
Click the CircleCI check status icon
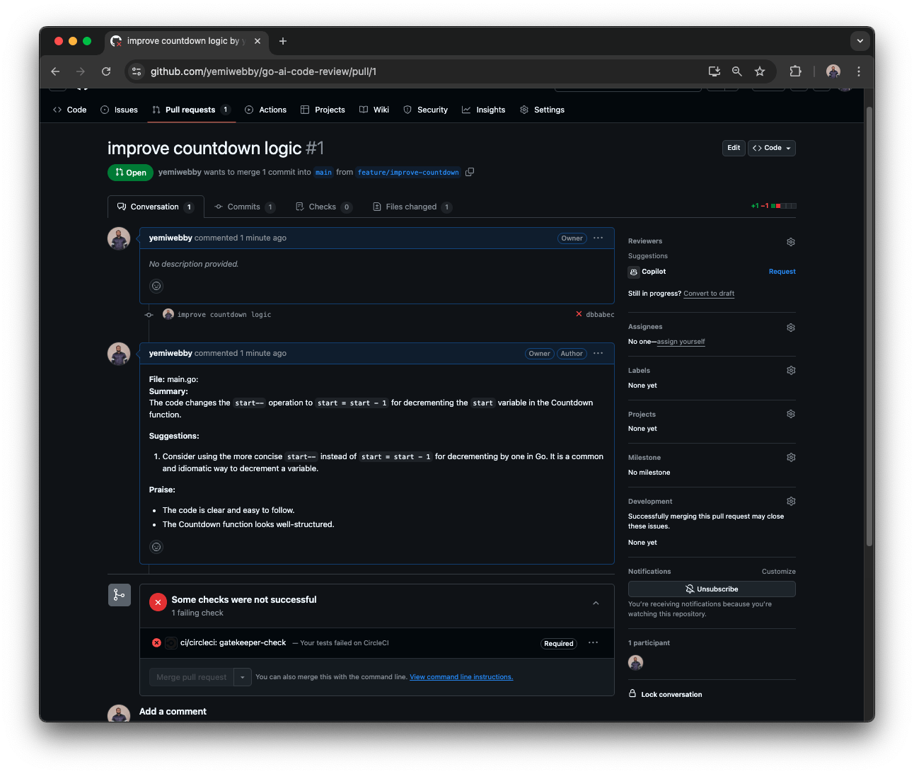click(x=156, y=643)
